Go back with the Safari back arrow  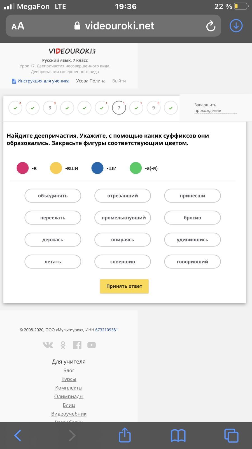click(x=18, y=436)
